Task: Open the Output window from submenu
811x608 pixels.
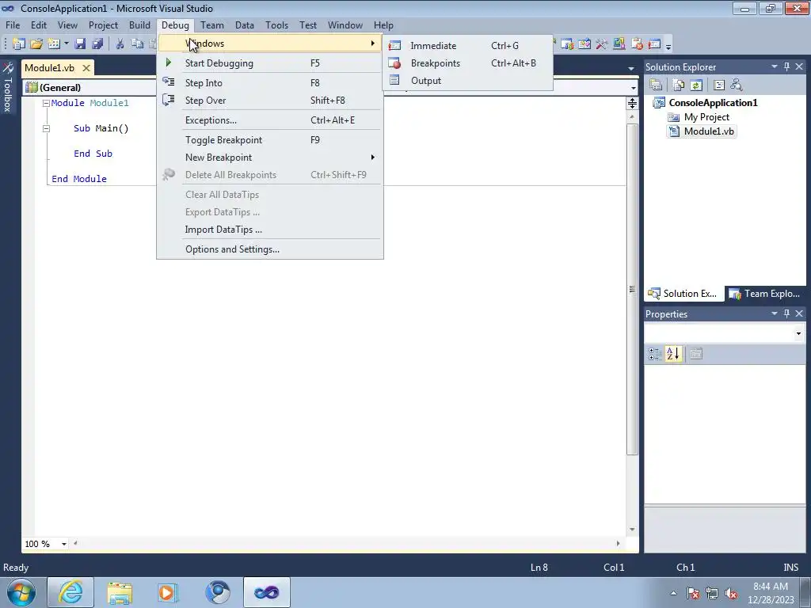Action: point(468,81)
